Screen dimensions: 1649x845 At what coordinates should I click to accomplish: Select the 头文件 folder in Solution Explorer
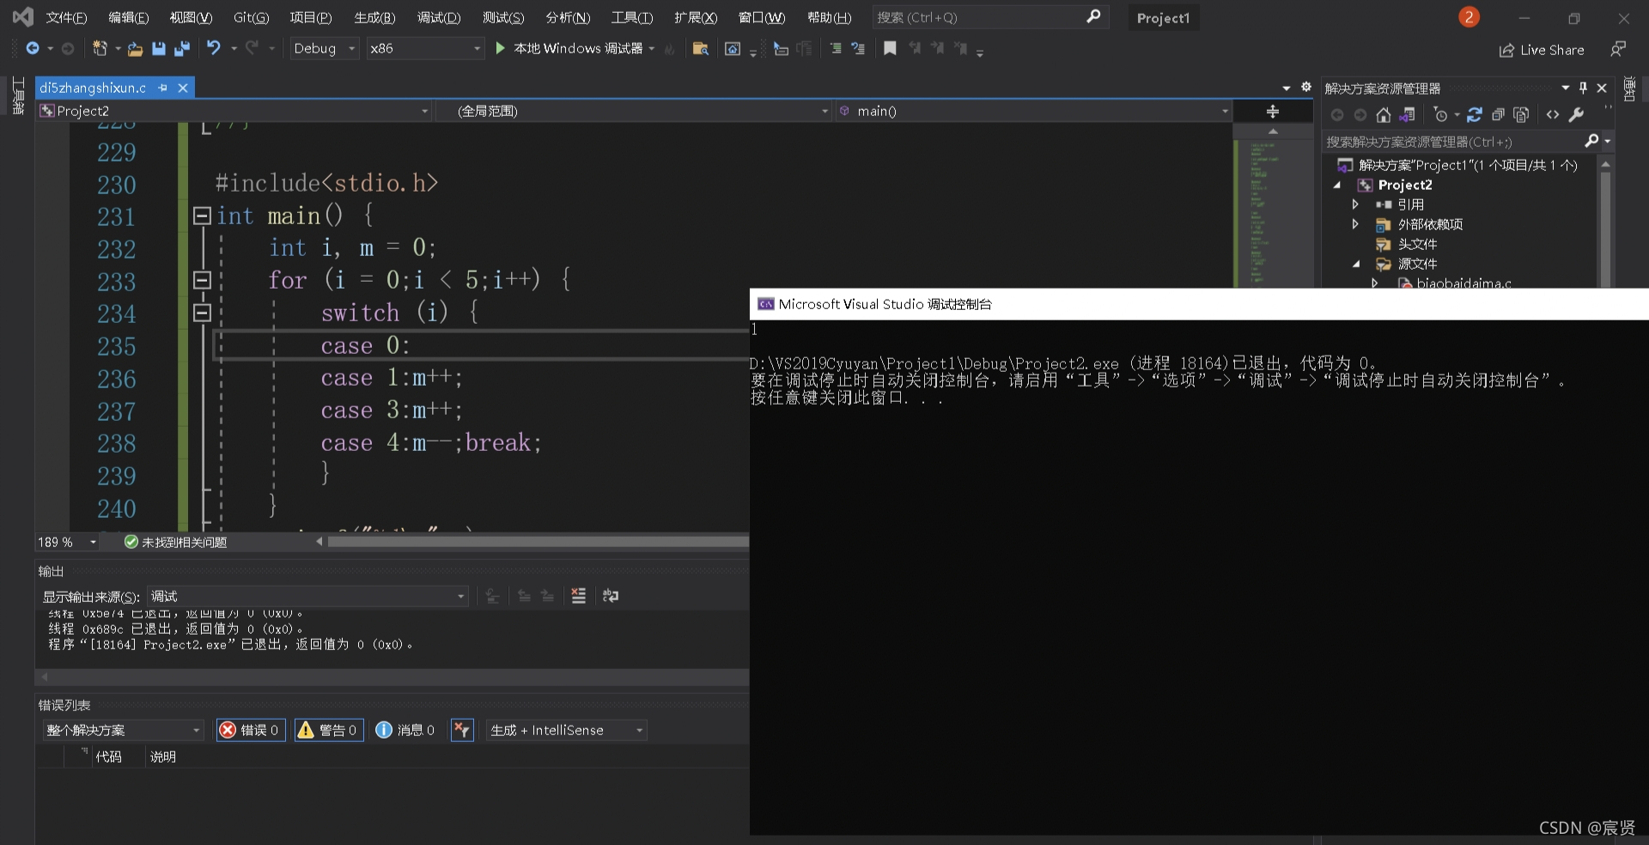[x=1417, y=244]
